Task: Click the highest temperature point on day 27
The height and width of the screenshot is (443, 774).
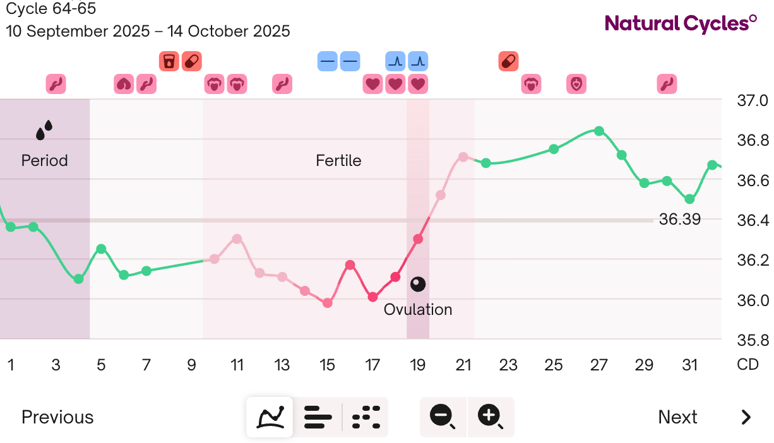Action: (599, 131)
